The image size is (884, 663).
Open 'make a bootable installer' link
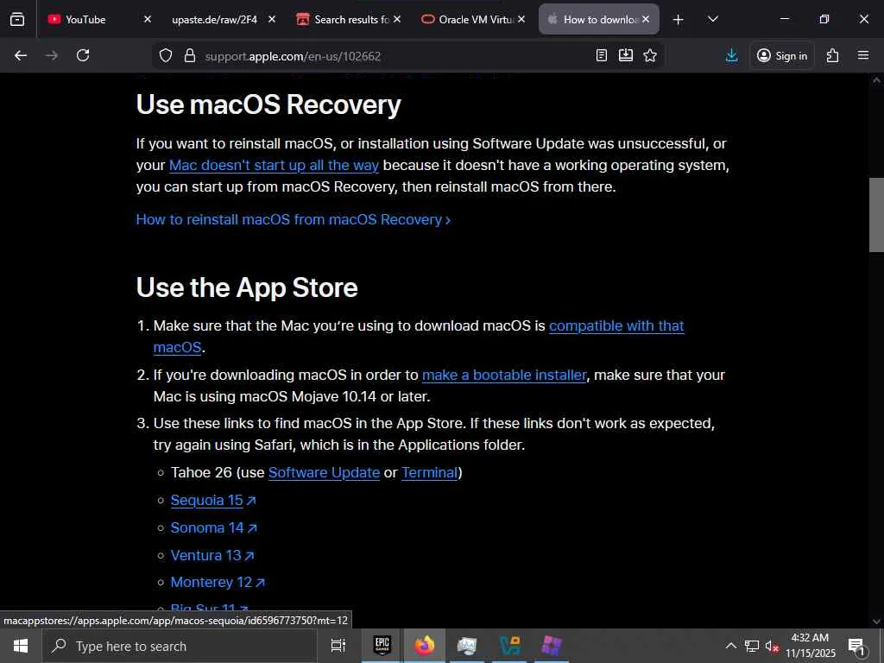(504, 375)
